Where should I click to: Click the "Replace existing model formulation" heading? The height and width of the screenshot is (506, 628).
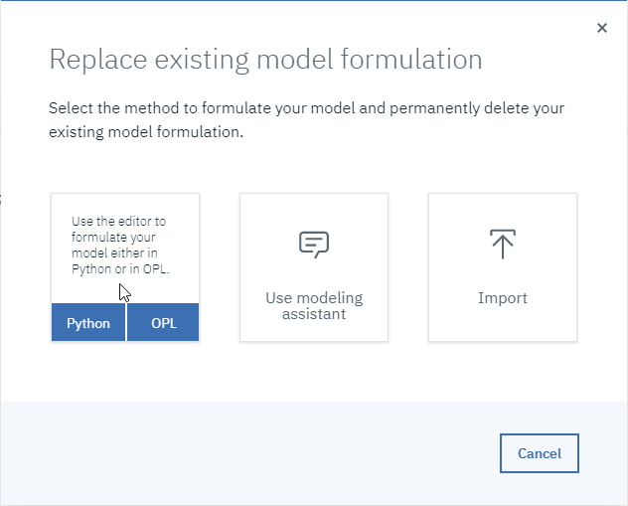[x=265, y=60]
